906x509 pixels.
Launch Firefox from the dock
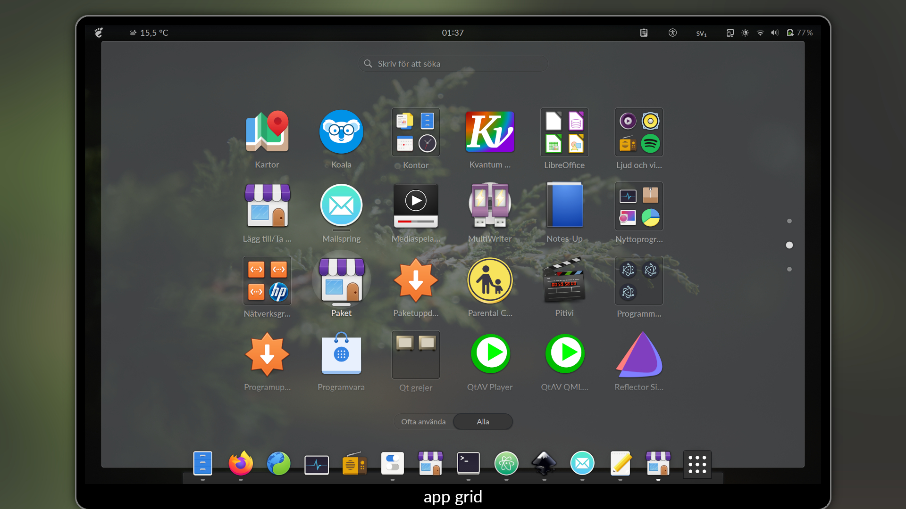coord(241,463)
